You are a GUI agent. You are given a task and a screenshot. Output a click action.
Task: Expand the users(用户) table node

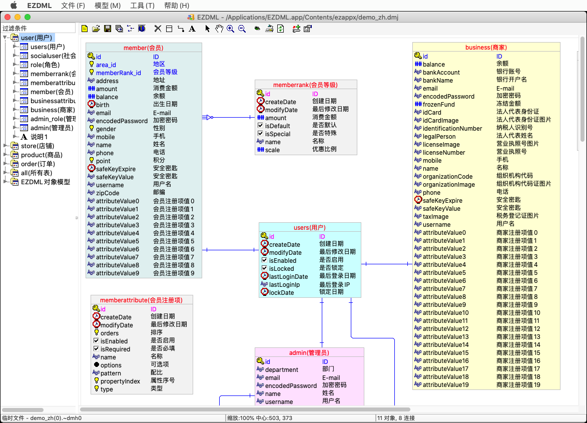15,47
